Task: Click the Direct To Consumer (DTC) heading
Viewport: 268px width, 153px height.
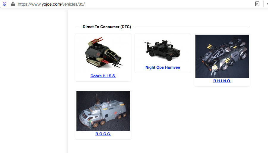Action: pos(107,27)
